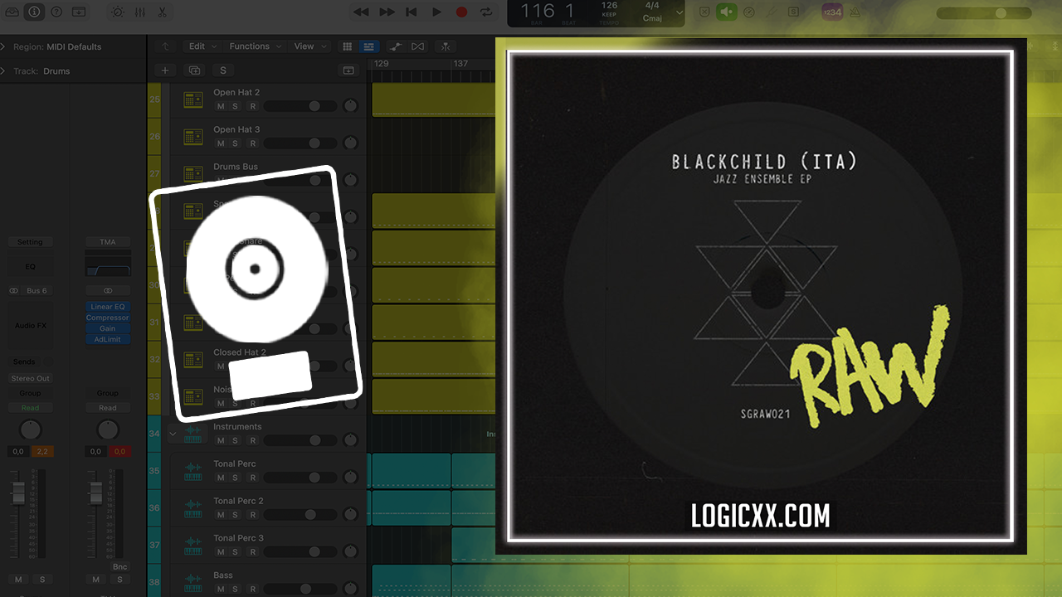Toggle the Solo S control bar button
The width and height of the screenshot is (1062, 597).
[794, 12]
